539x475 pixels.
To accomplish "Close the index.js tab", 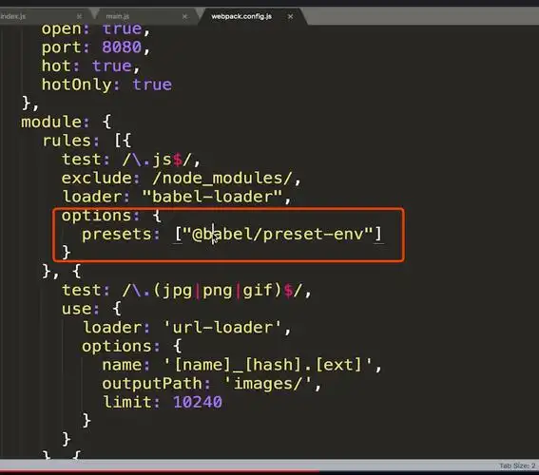I will (x=79, y=16).
